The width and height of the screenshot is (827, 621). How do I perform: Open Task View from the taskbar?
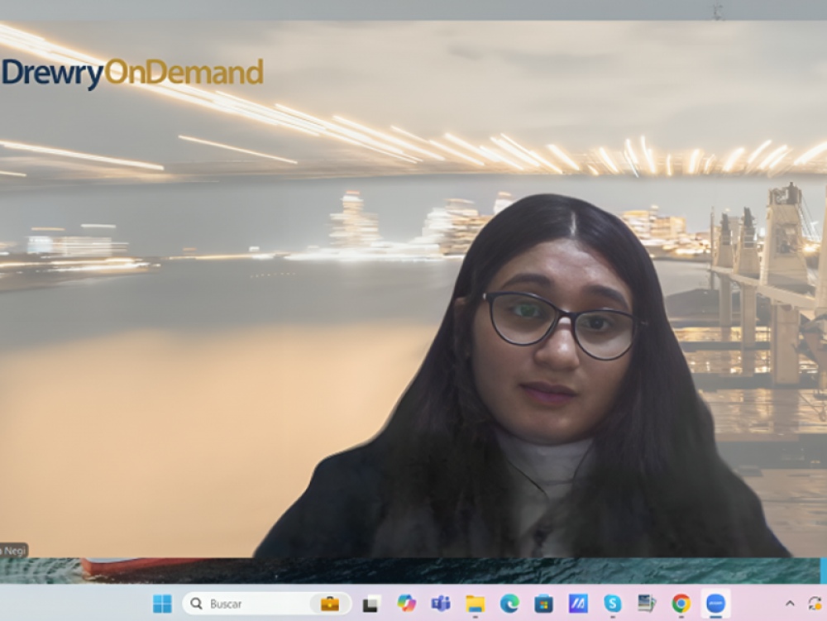[371, 604]
